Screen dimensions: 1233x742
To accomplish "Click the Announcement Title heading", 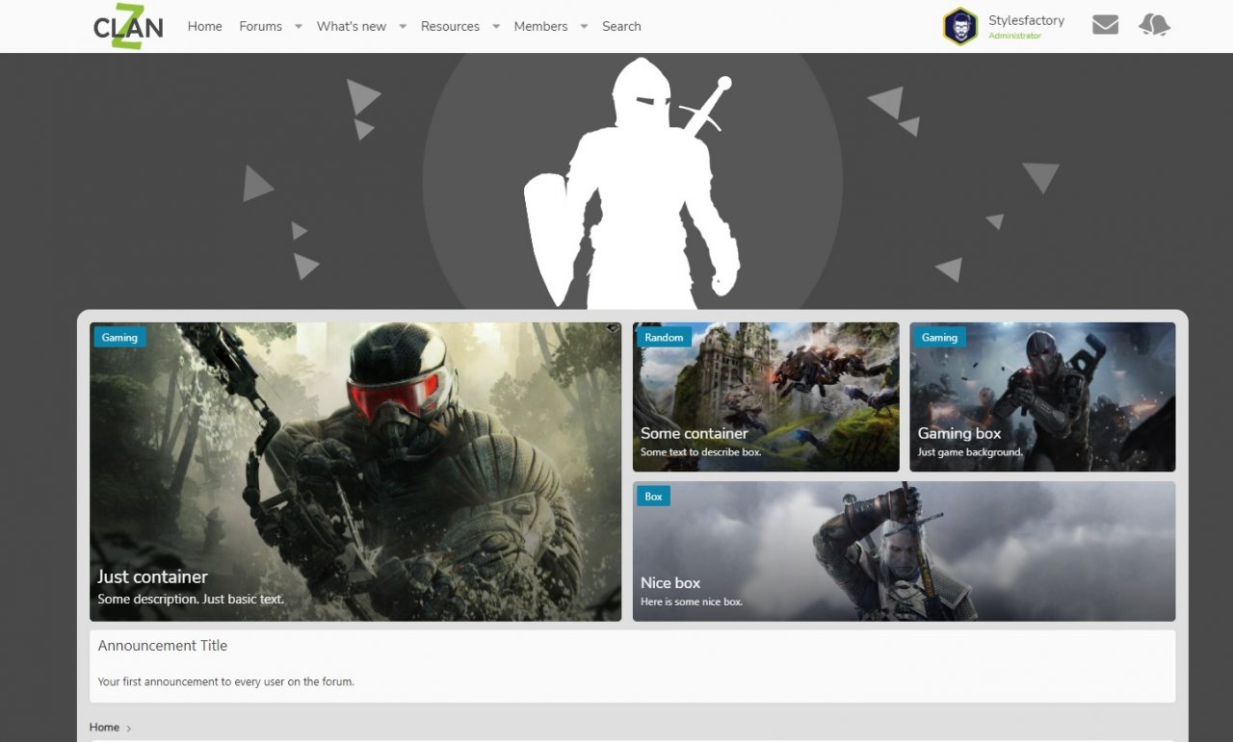I will 163,646.
